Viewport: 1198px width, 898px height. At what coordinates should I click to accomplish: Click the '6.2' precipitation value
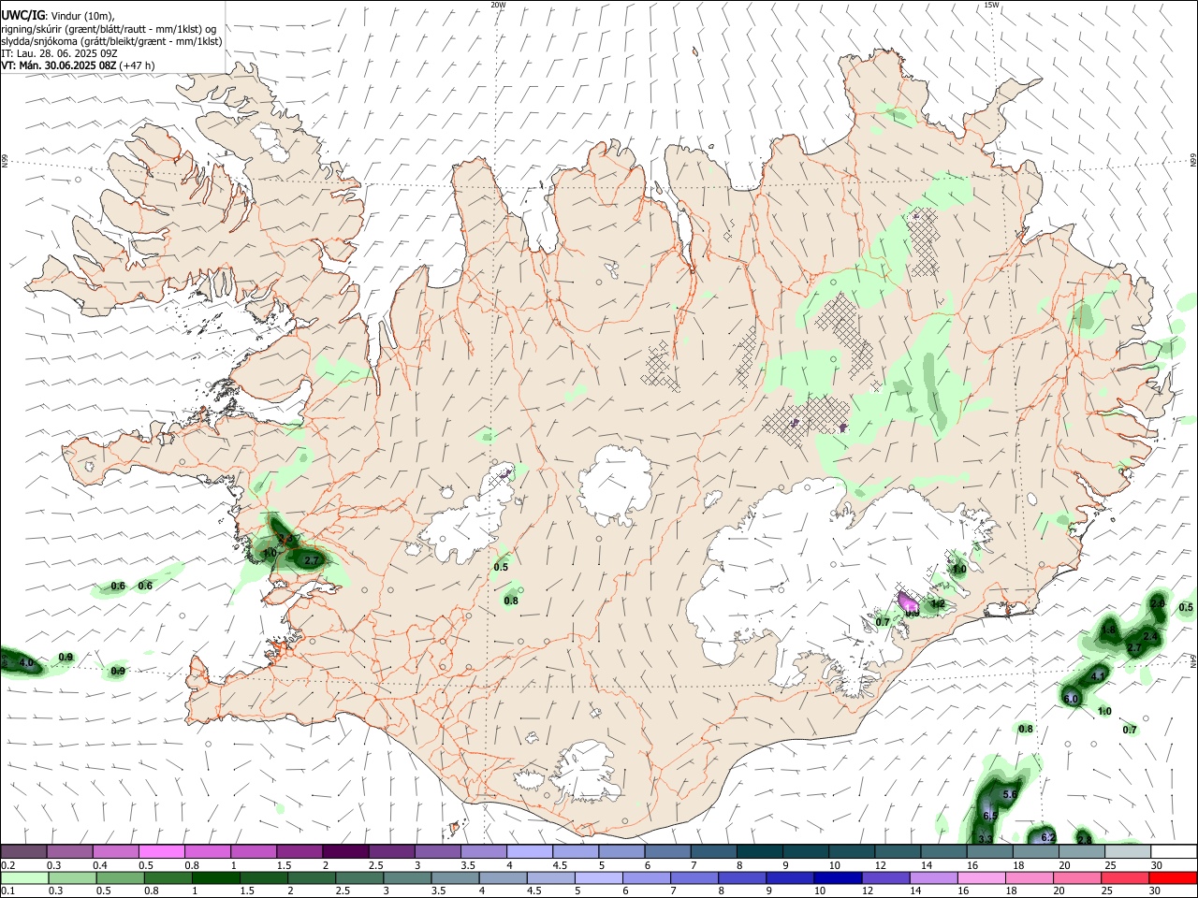1048,837
